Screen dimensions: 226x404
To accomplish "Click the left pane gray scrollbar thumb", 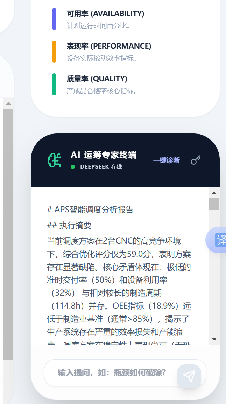I will click(8, 234).
